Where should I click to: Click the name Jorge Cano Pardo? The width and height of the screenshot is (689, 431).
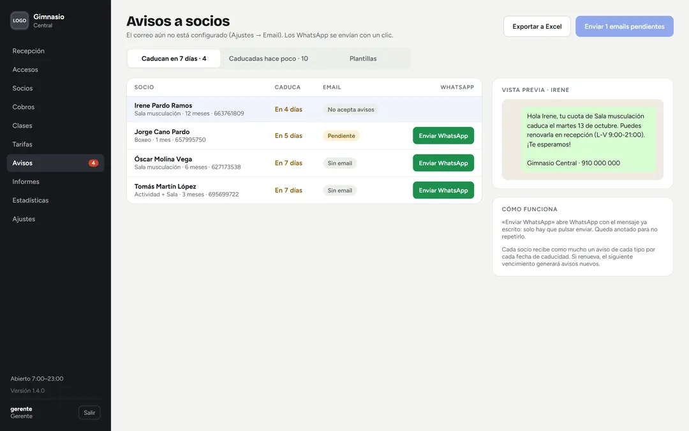pyautogui.click(x=161, y=132)
